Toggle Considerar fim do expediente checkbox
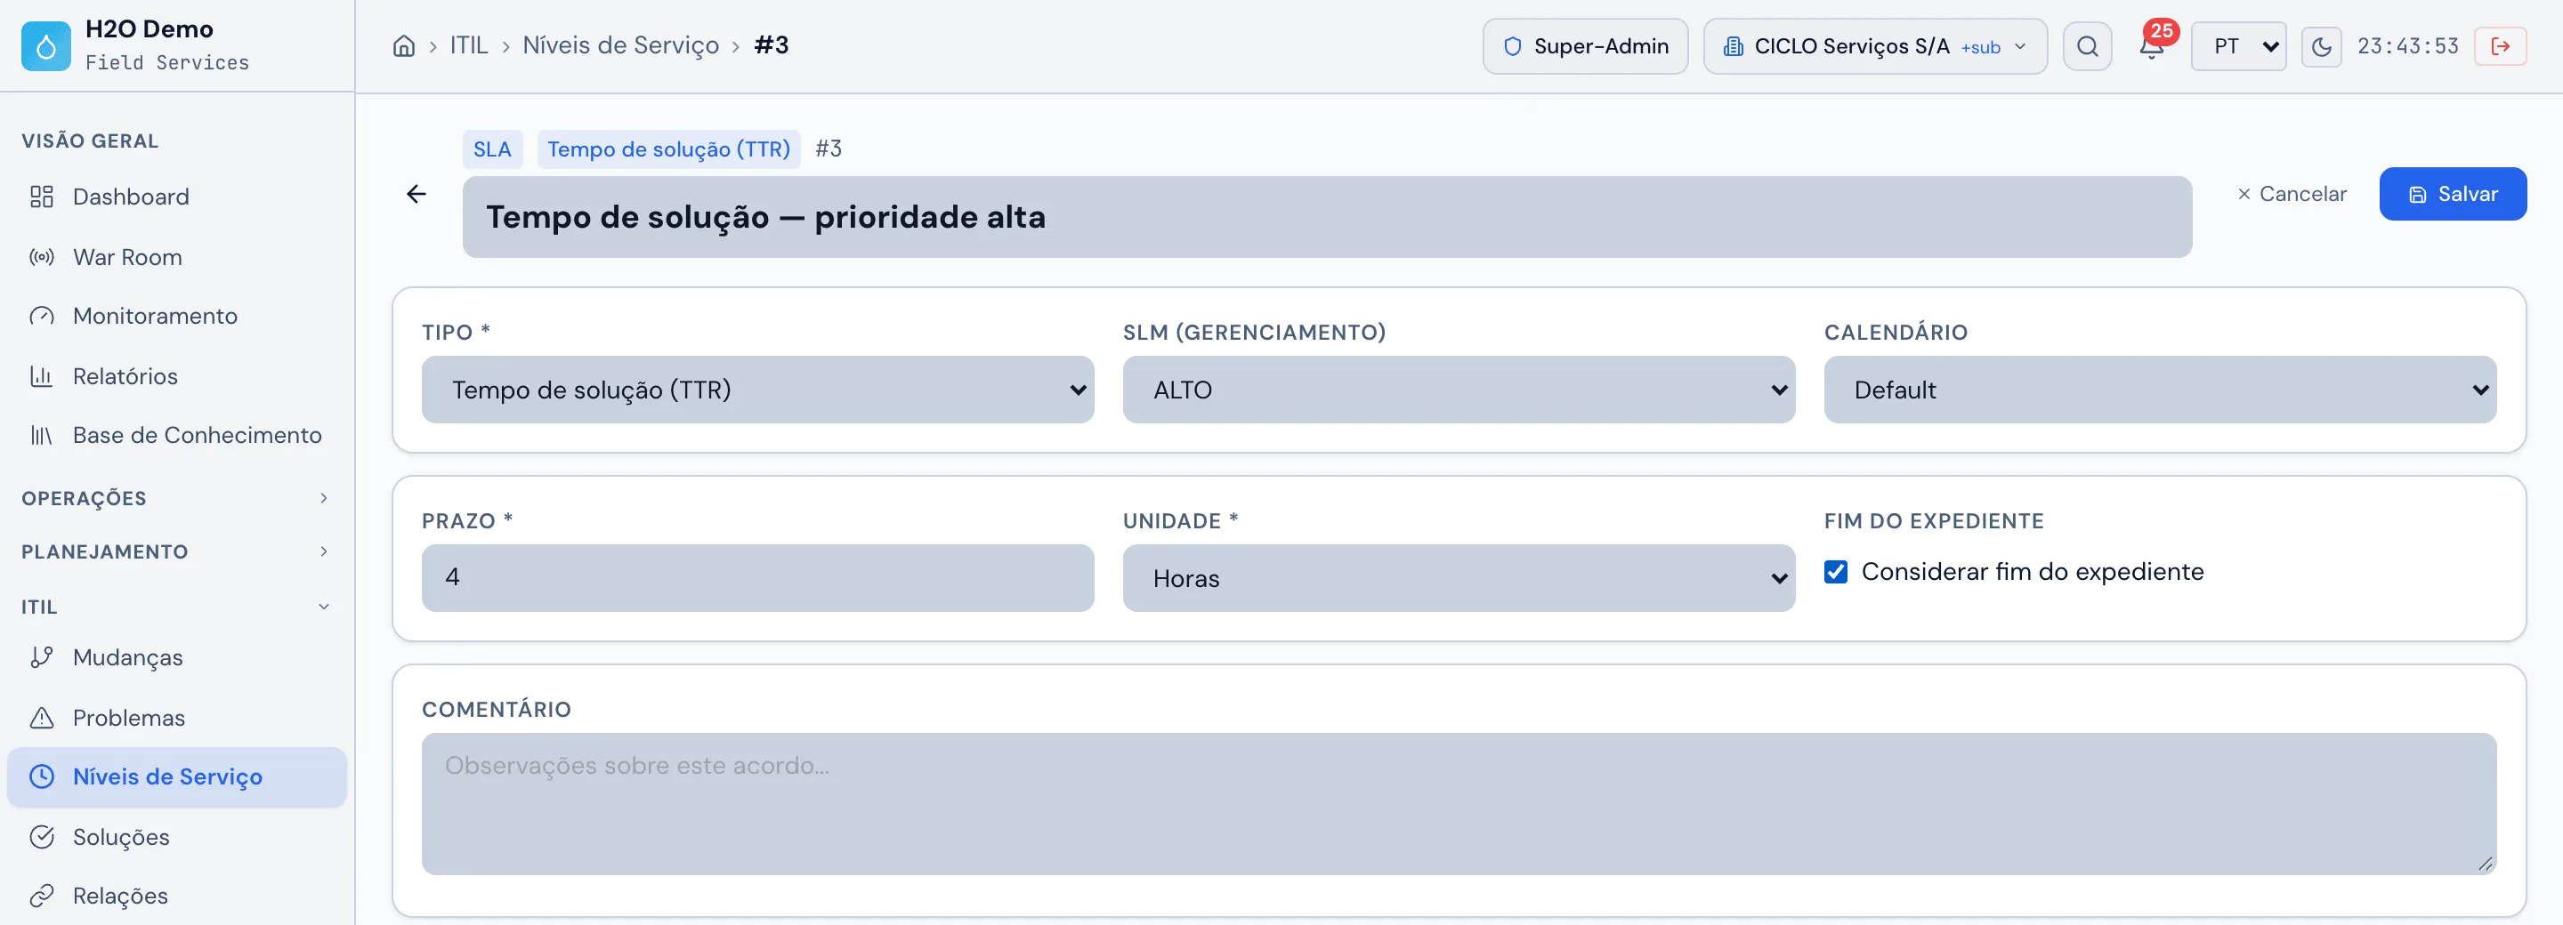This screenshot has height=925, width=2563. point(1836,572)
